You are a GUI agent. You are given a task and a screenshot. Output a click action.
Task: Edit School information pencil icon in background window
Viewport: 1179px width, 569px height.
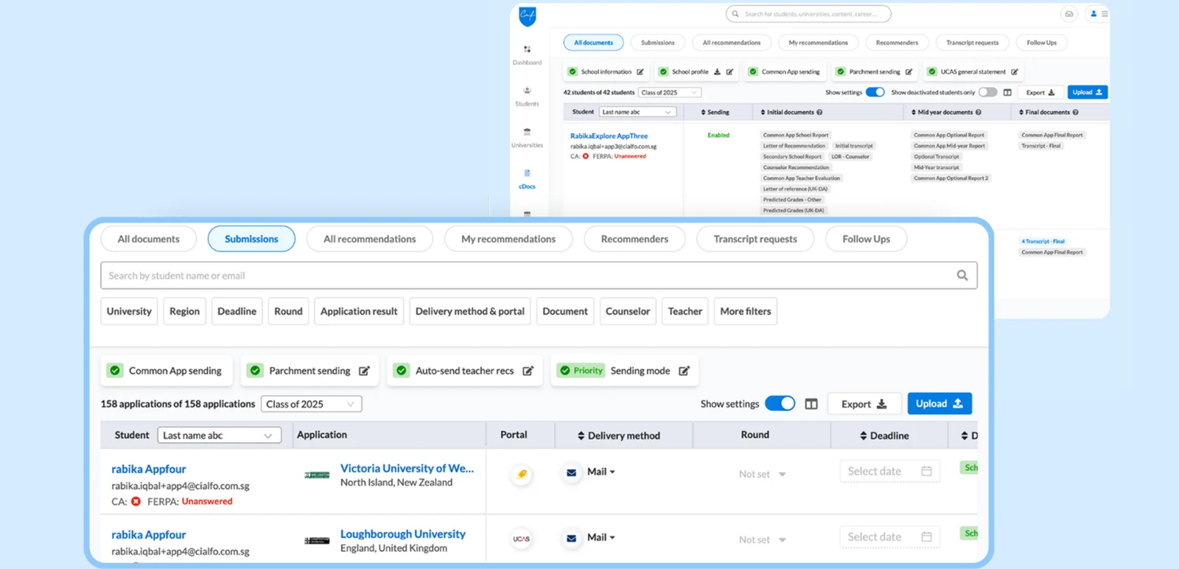[x=640, y=72]
